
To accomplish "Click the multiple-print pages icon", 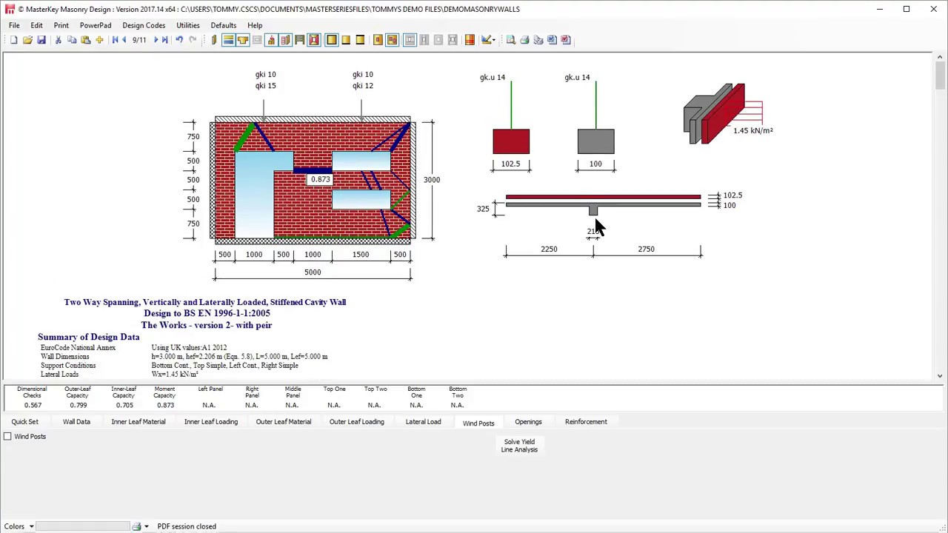I will 538,40.
